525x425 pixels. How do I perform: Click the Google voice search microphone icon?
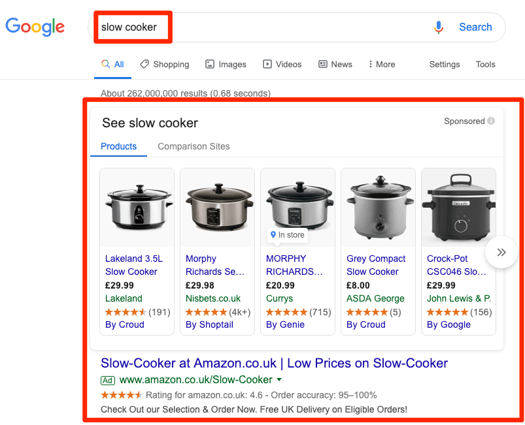pos(439,27)
